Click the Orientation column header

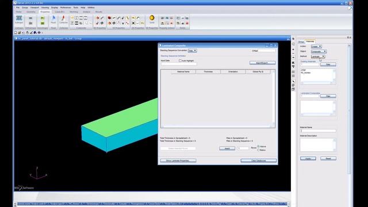point(233,71)
